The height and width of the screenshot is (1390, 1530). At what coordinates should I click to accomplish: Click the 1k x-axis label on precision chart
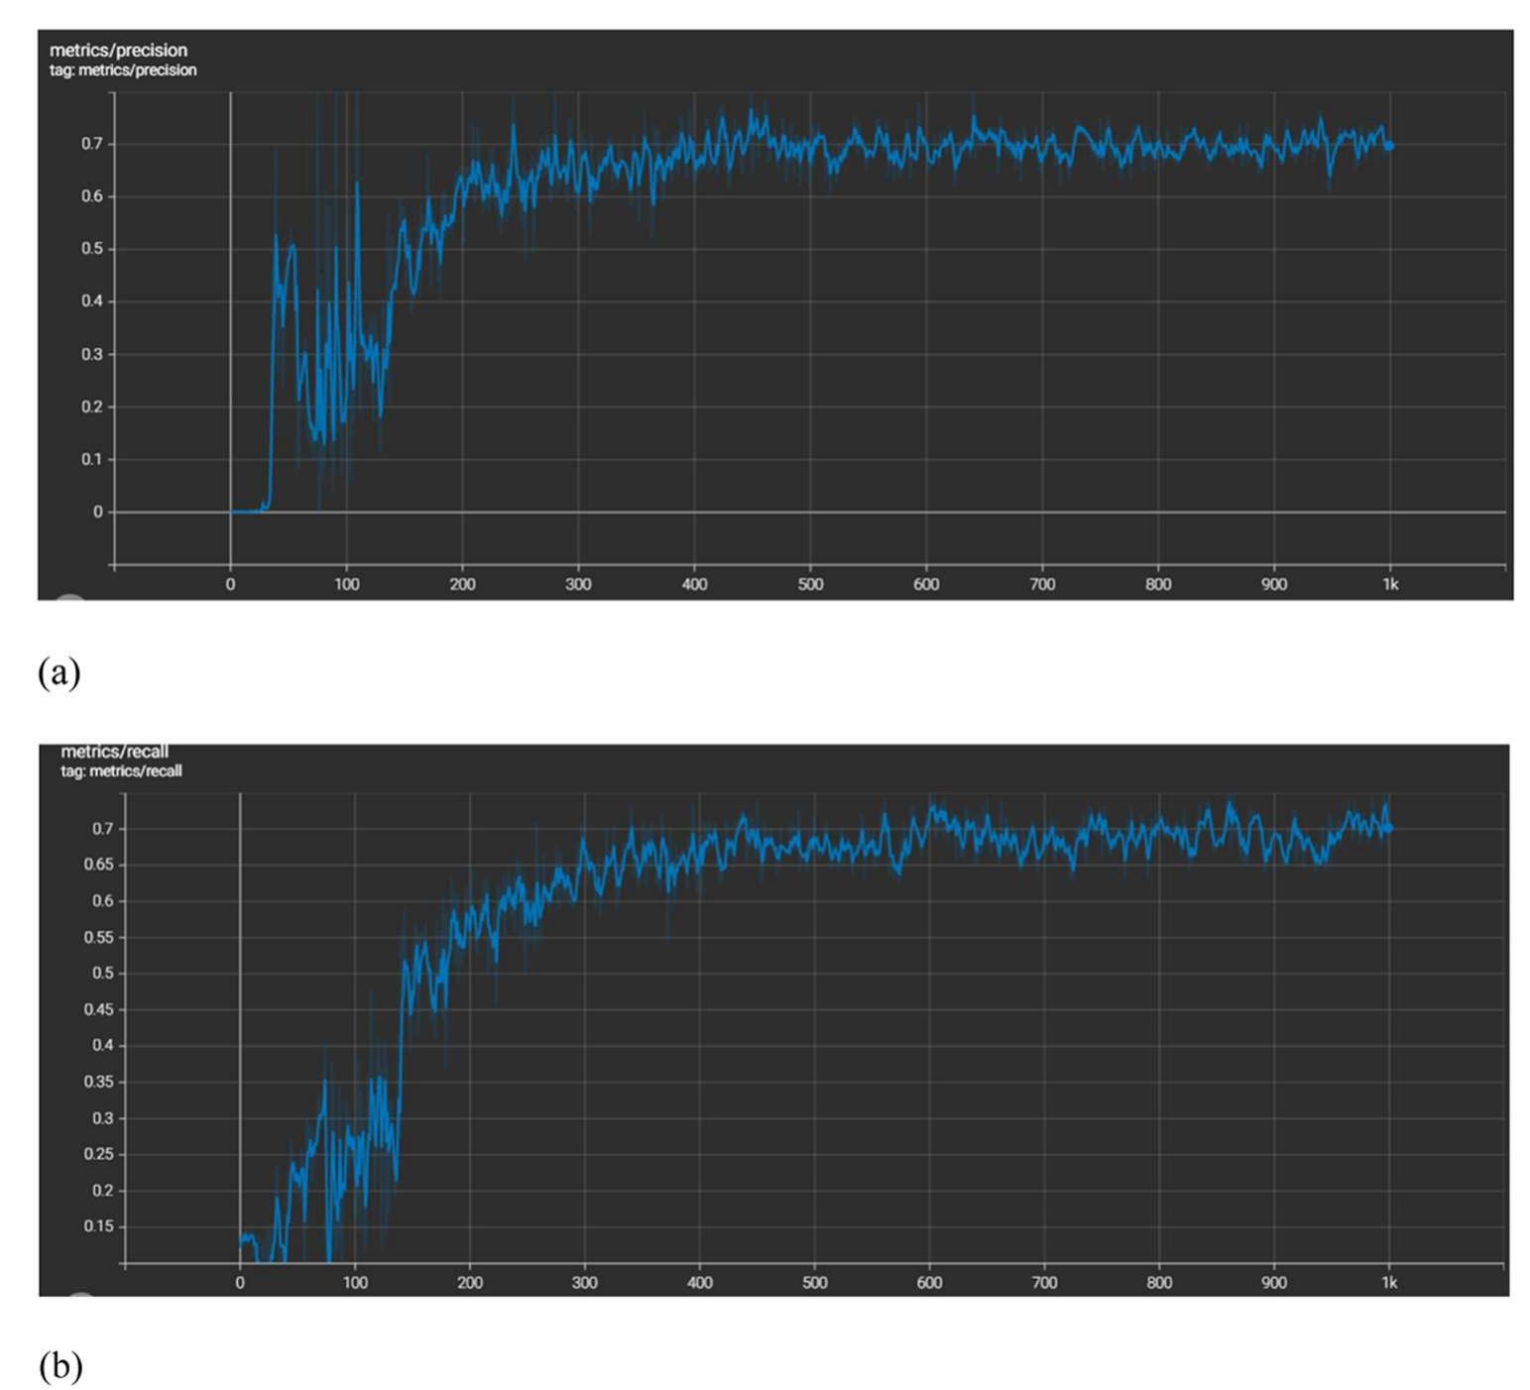[1391, 585]
